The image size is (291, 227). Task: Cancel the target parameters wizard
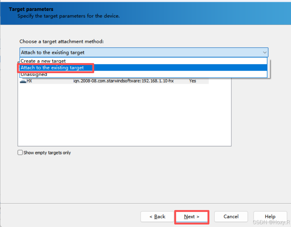(x=231, y=217)
